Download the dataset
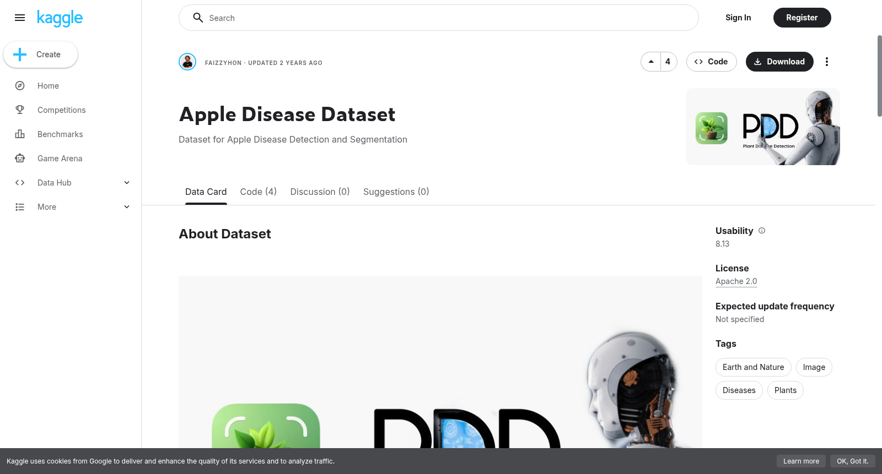The width and height of the screenshot is (882, 474). click(x=779, y=62)
